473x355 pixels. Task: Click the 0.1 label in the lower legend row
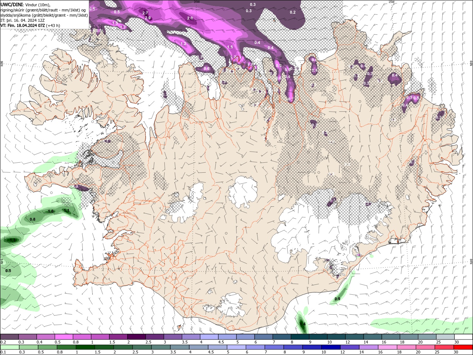click(3, 352)
